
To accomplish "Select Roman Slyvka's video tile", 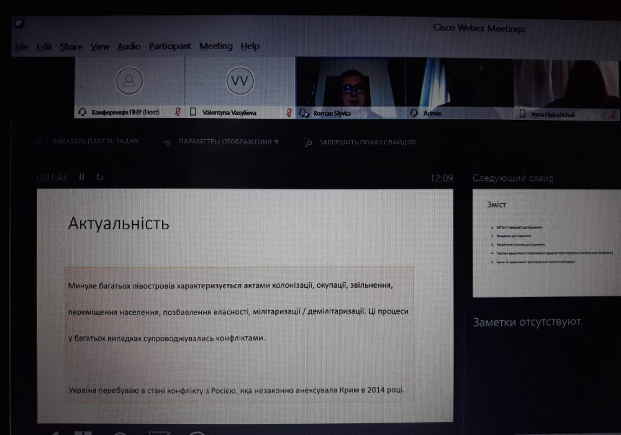I will [x=350, y=86].
